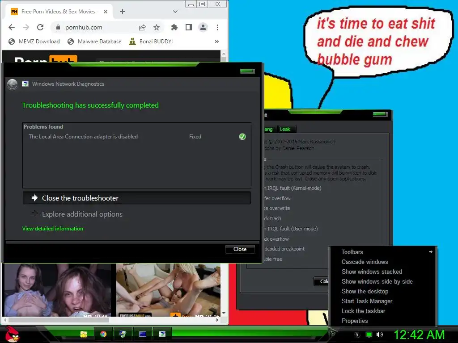
Task: Switch to the Leak tab in background window
Action: click(x=286, y=129)
